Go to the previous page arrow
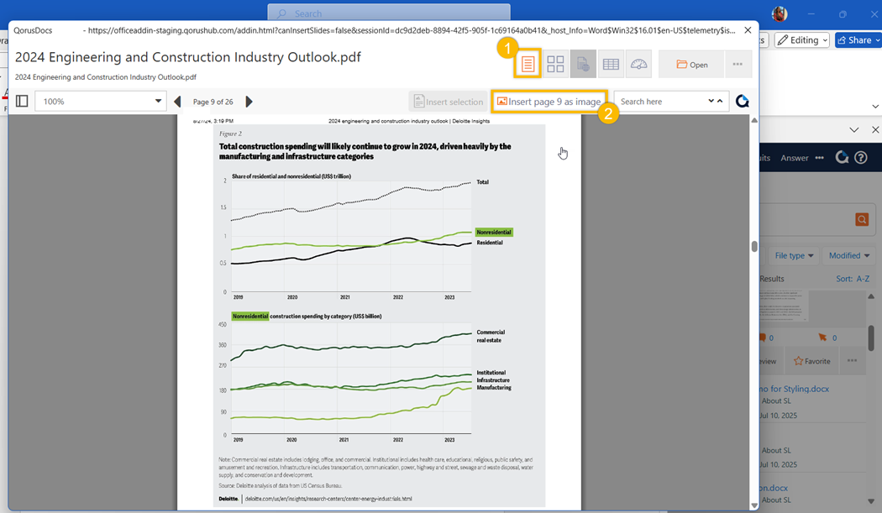Screen dimensions: 882x513 pyautogui.click(x=177, y=102)
